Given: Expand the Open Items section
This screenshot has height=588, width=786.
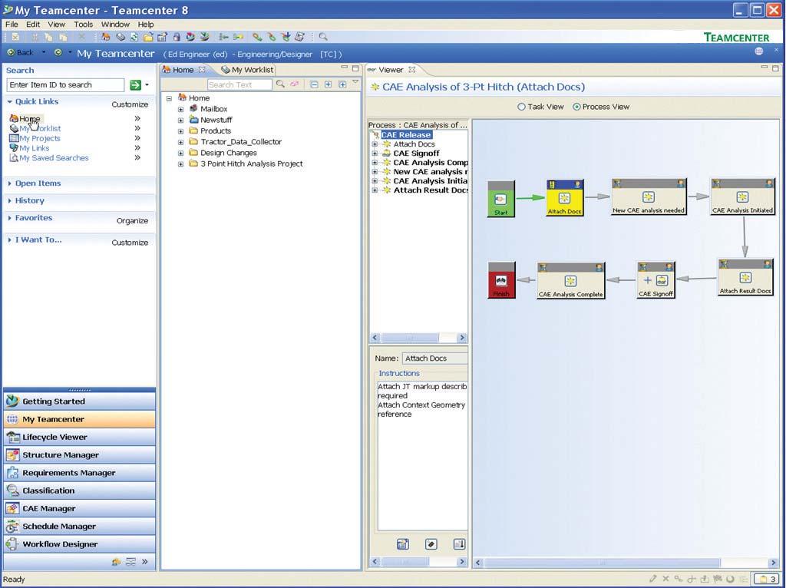Looking at the screenshot, I should pyautogui.click(x=9, y=183).
